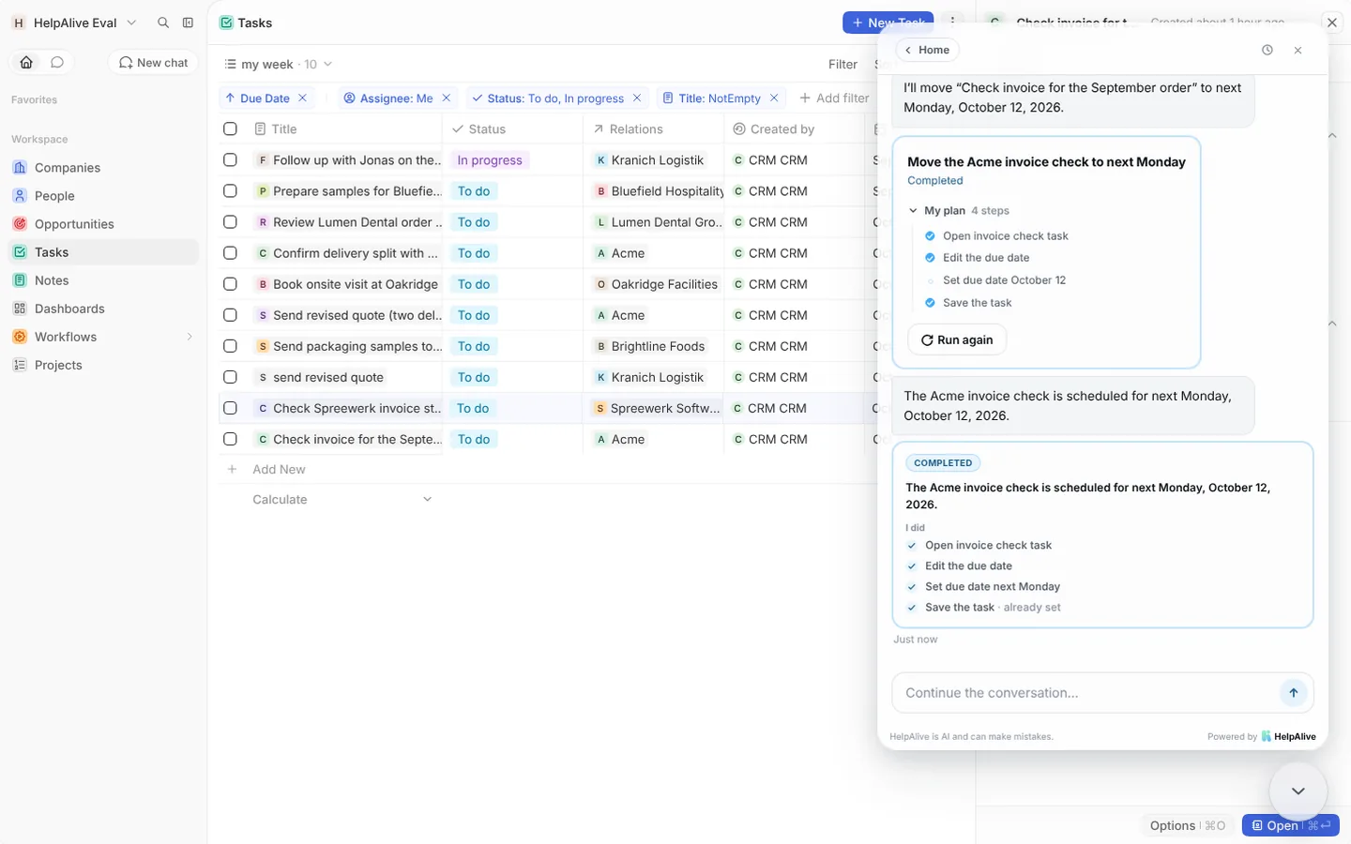
Task: Check the Prepare samples for Bluefield task
Action: point(230,190)
